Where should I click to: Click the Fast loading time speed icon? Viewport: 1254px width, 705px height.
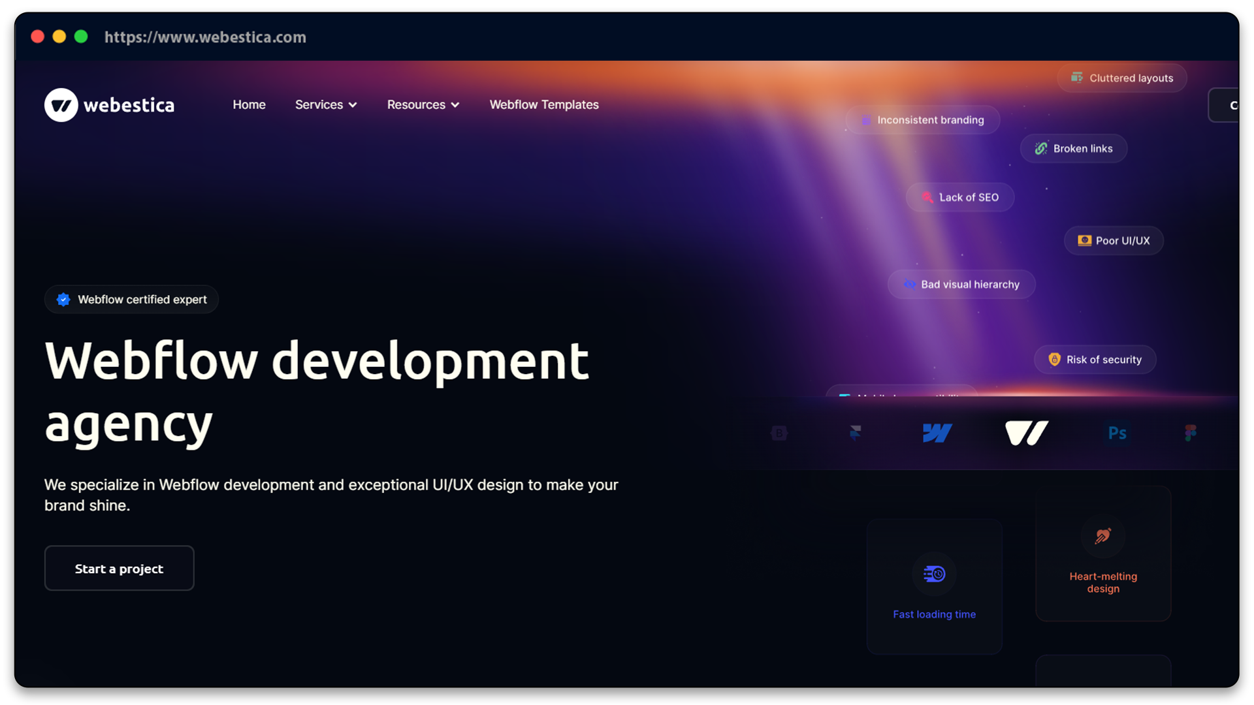934,574
